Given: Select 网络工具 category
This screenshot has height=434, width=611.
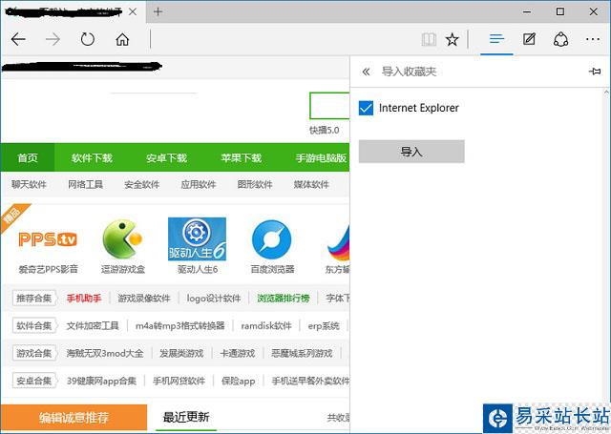Looking at the screenshot, I should (85, 184).
